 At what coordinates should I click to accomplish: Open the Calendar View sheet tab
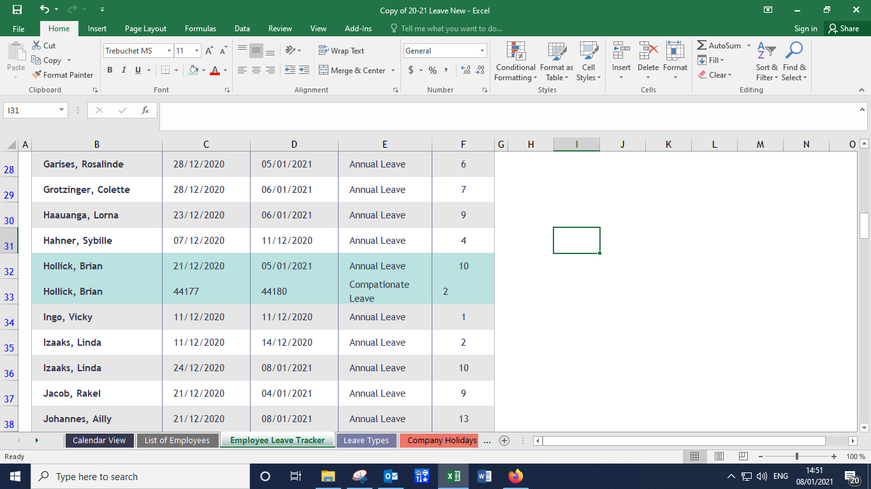tap(99, 440)
